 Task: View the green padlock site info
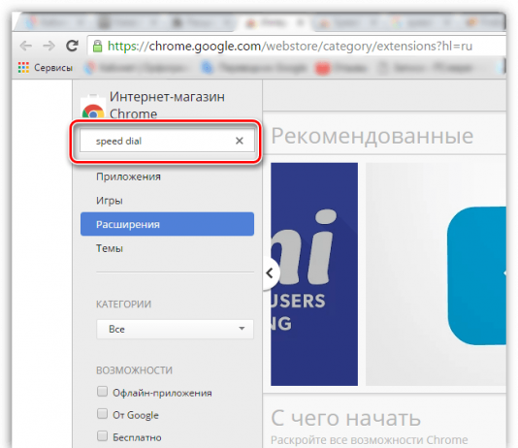pyautogui.click(x=97, y=47)
